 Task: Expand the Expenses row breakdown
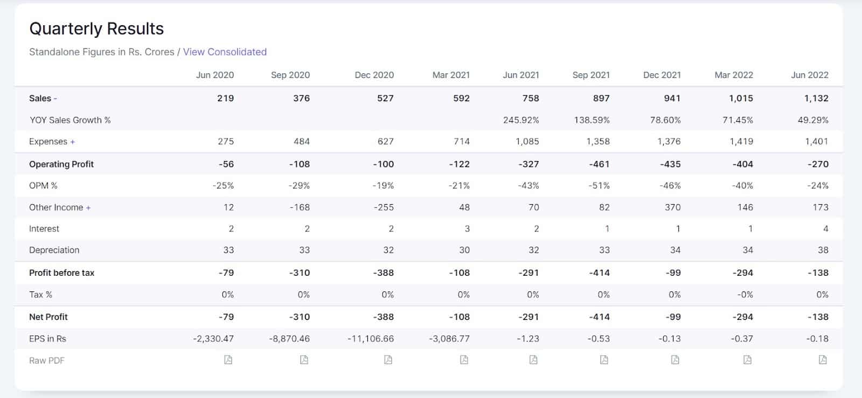coord(73,142)
